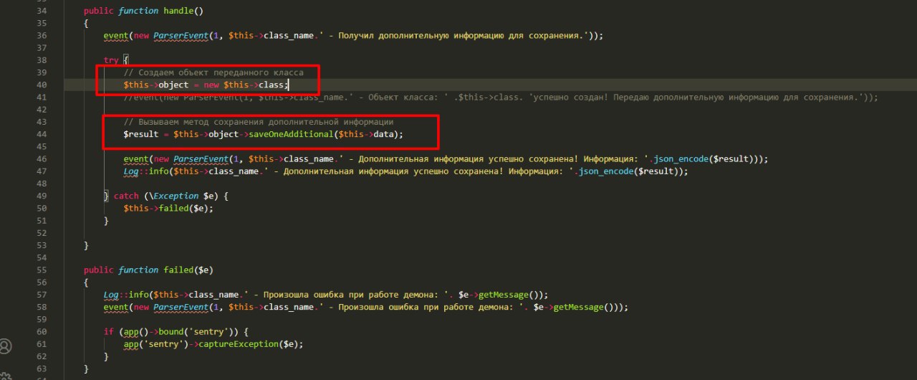This screenshot has width=917, height=380.
Task: Click 'ParserEvent' on line 58
Action: 182,307
